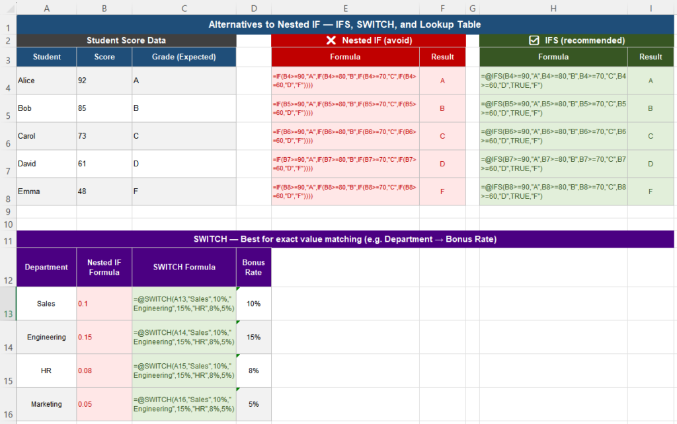Select the red value '0.15' cell
This screenshot has height=424, width=677.
104,337
